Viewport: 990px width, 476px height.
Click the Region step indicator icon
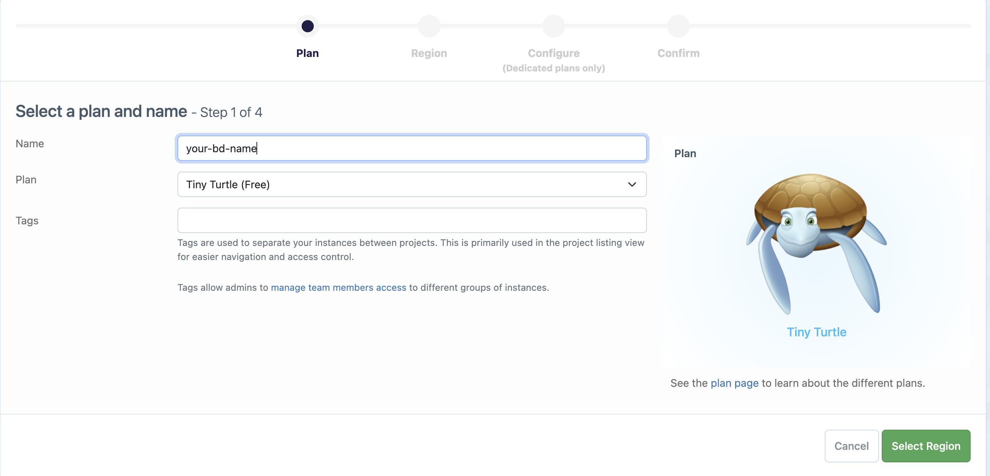pyautogui.click(x=429, y=26)
